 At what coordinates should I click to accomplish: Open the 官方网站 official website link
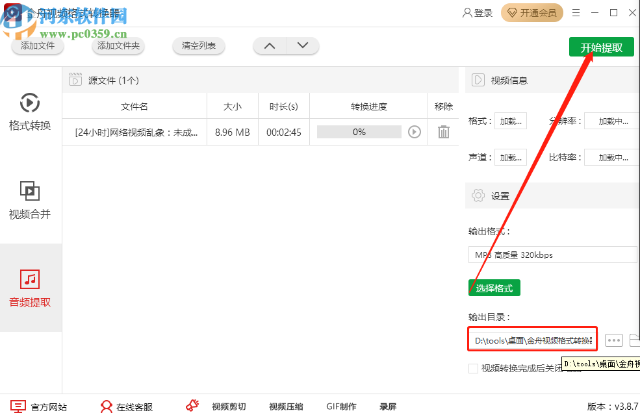[39, 407]
